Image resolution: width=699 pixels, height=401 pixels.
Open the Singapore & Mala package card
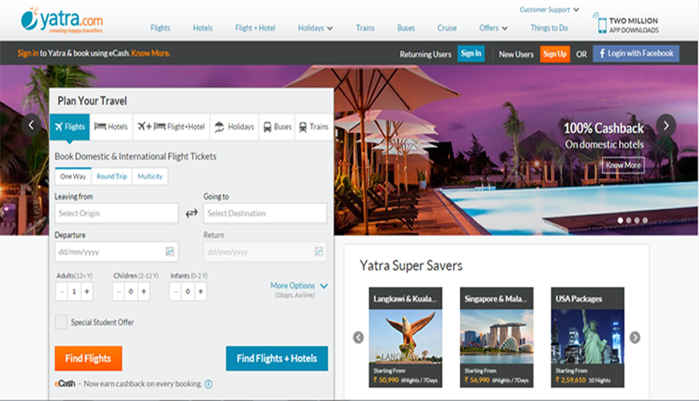click(496, 337)
